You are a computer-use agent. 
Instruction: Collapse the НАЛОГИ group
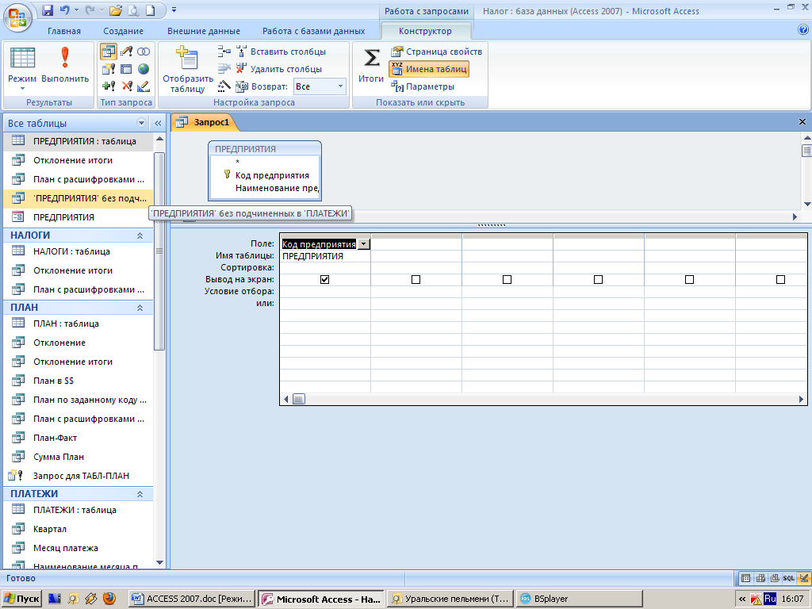140,236
